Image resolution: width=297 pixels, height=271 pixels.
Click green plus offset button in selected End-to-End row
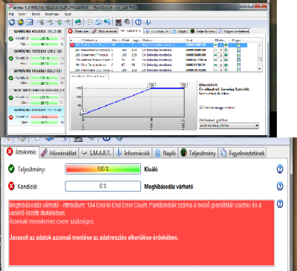click(226, 45)
